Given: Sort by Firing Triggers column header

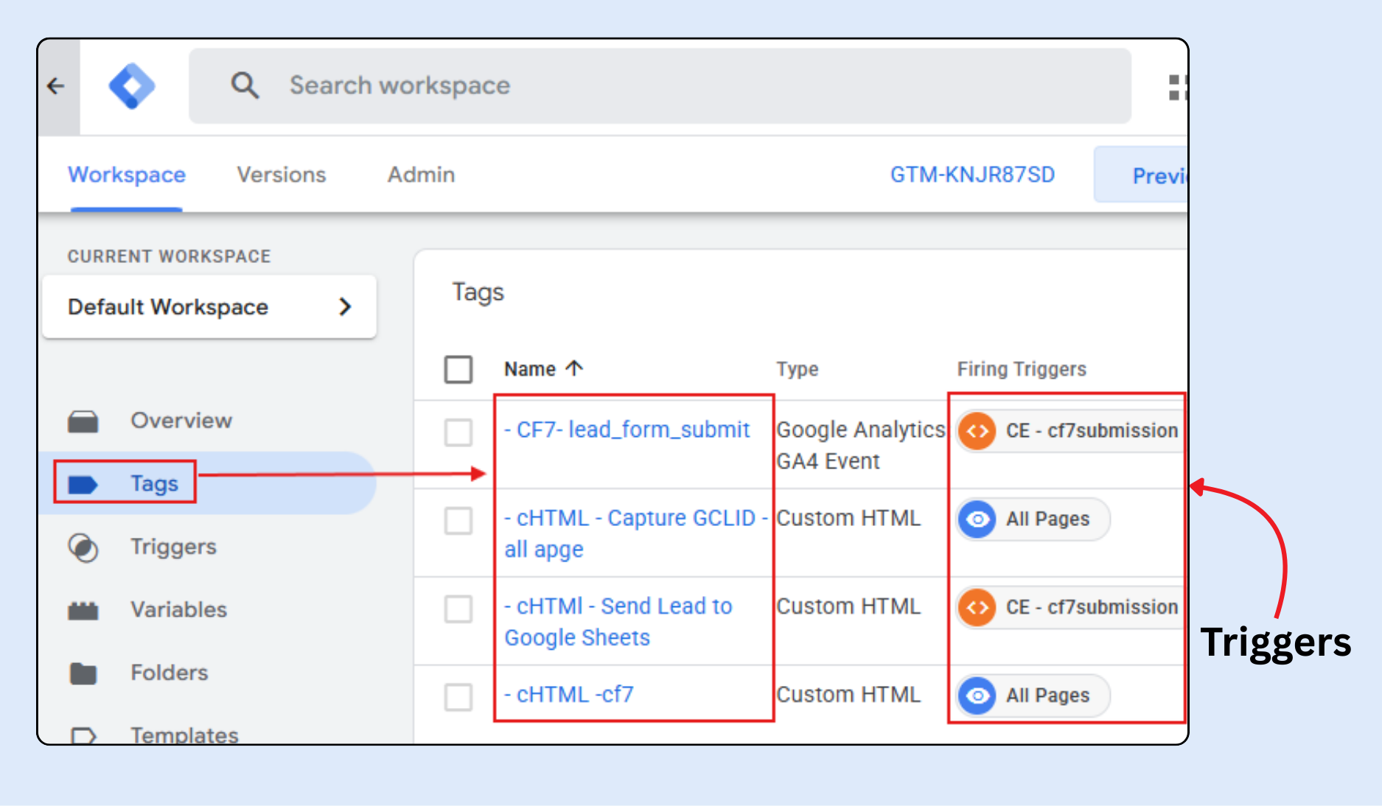Looking at the screenshot, I should click(x=1021, y=369).
